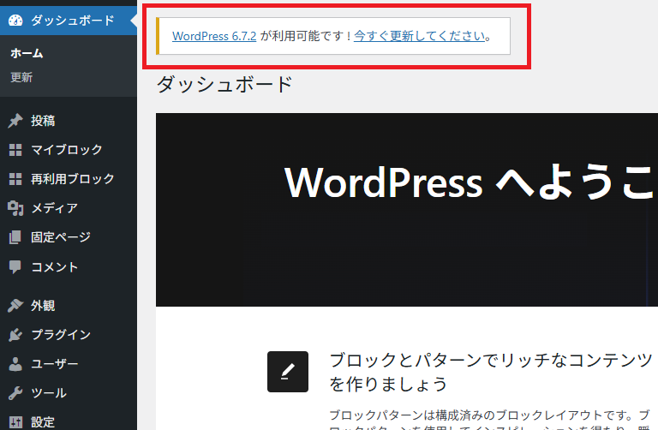658x430 pixels.
Task: Click the pages icon for 固定ページ
Action: pos(15,237)
